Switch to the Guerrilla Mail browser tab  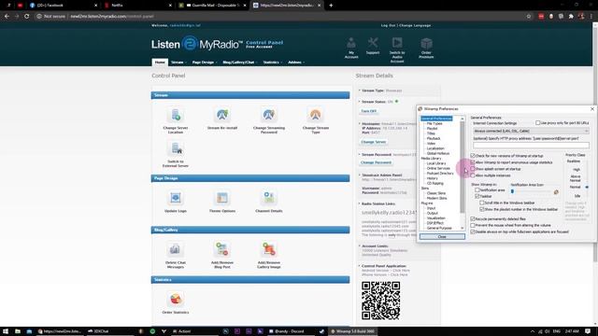(x=214, y=6)
